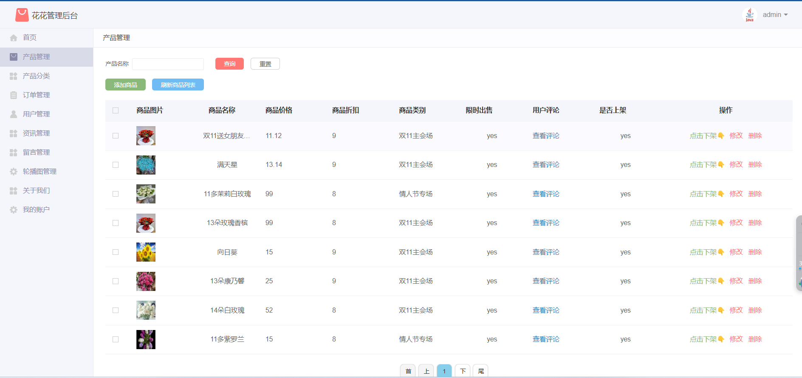802x378 pixels.
Task: Click the clipboard icon beside 订单管理
Action: tap(14, 95)
